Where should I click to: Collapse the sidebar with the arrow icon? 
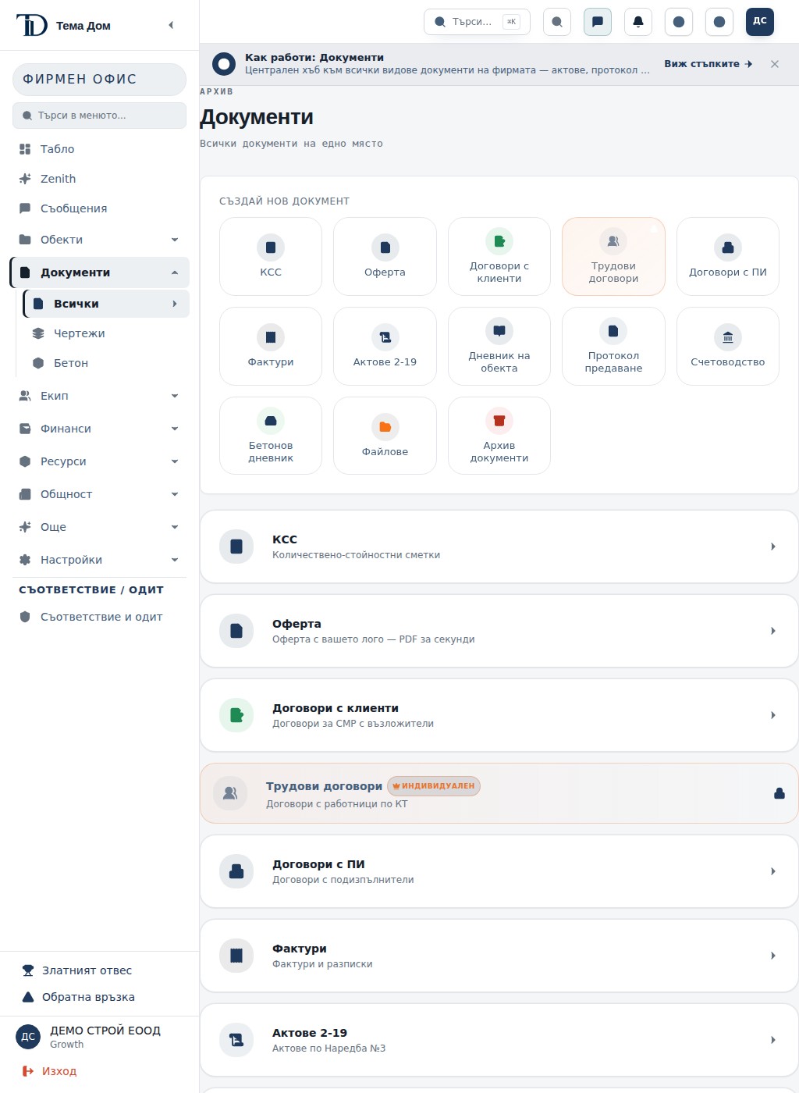171,25
